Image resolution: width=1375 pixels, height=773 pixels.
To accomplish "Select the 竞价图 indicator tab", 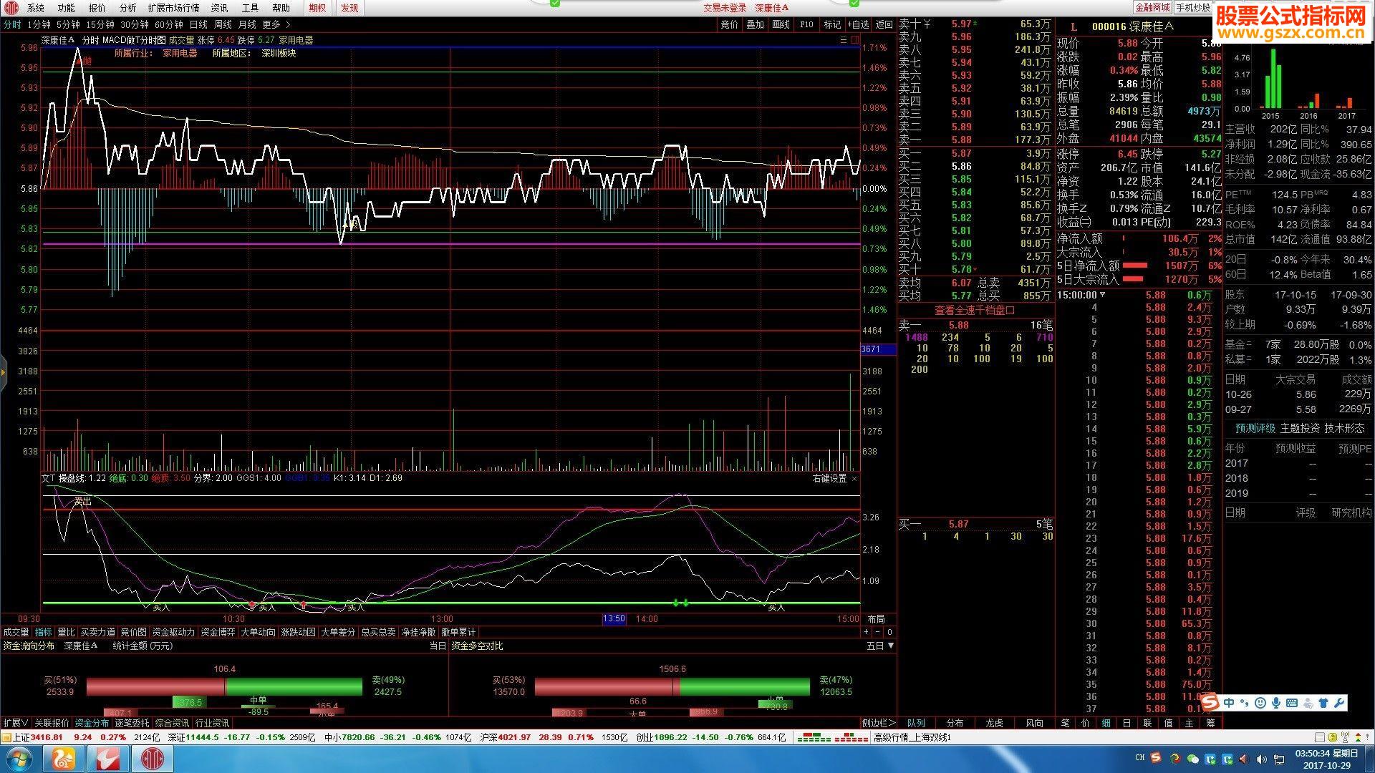I will [133, 632].
